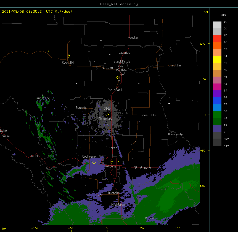The width and height of the screenshot is (238, 232).
Task: Click the 20 dBZ green color swatch
Action: (217, 121)
